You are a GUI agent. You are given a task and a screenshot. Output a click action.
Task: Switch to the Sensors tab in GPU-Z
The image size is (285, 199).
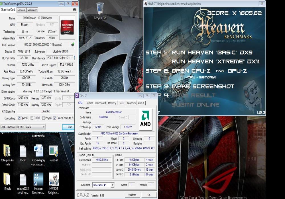click(x=21, y=10)
